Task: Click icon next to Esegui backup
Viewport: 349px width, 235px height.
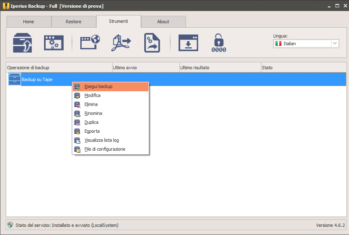Action: [77, 87]
